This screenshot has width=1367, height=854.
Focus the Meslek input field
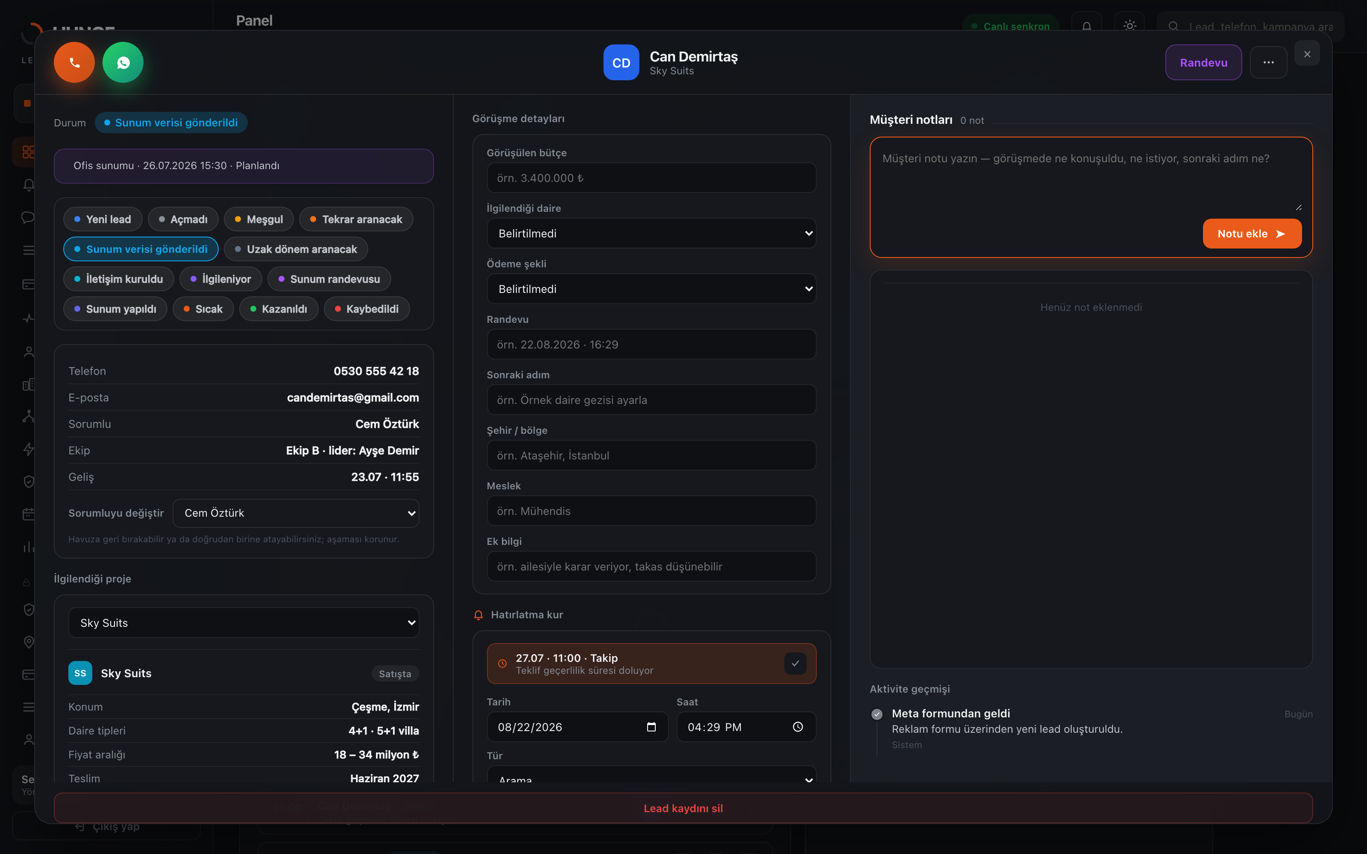pyautogui.click(x=651, y=511)
